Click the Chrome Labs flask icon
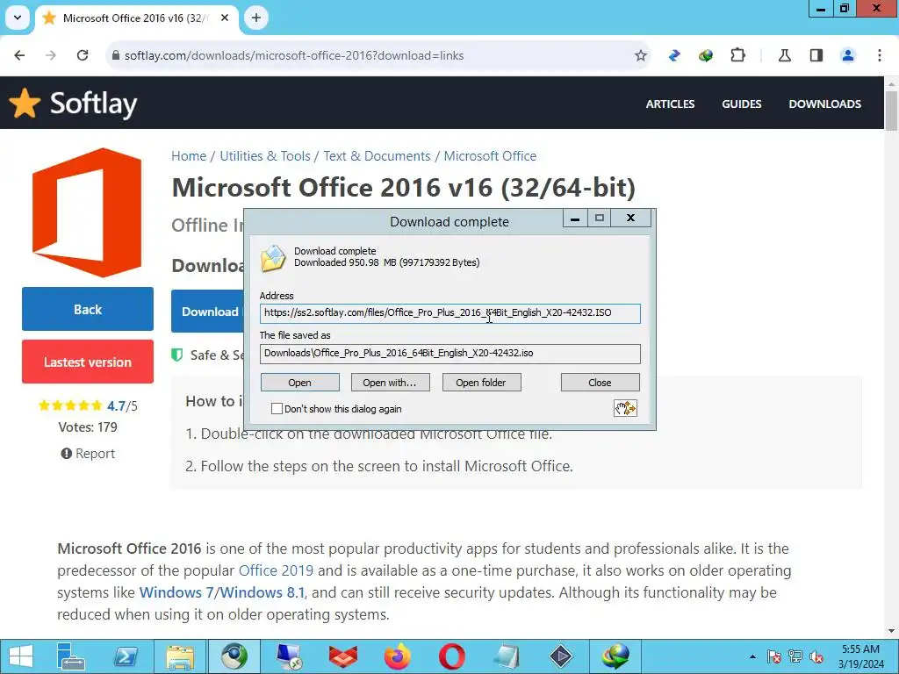 tap(784, 55)
